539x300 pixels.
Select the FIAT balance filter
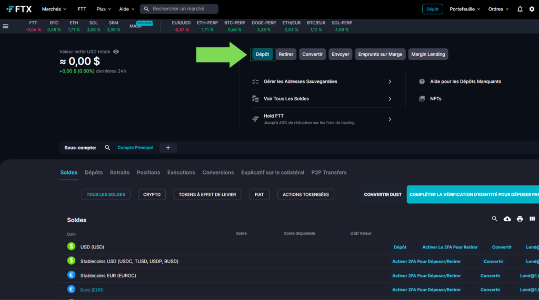pyautogui.click(x=259, y=194)
